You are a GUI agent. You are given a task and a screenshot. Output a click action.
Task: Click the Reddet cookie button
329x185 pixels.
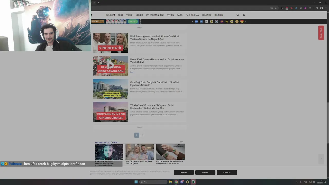click(205, 172)
